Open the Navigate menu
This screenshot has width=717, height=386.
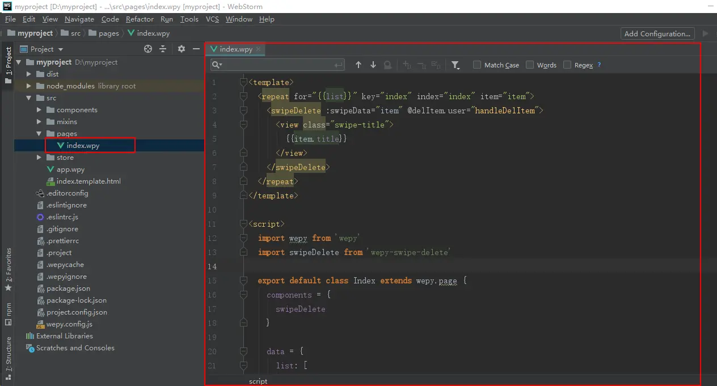(x=79, y=19)
